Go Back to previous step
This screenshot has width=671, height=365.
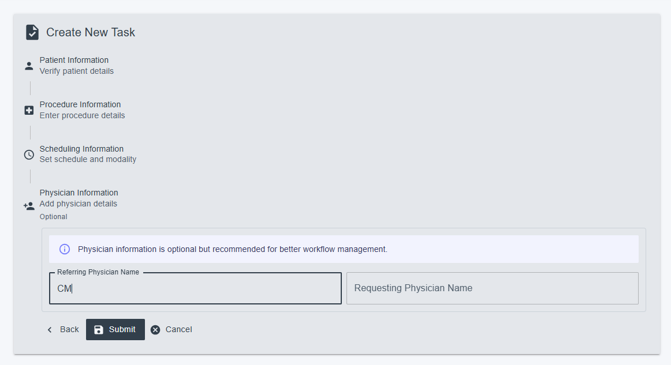point(63,329)
